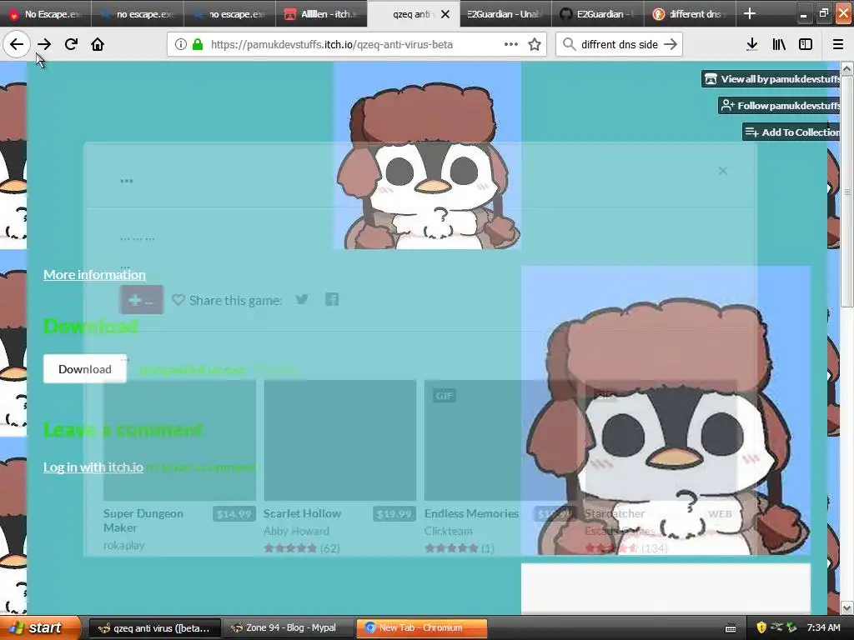Go back to the previous page
Screen dimensions: 854x640
pos(17,44)
